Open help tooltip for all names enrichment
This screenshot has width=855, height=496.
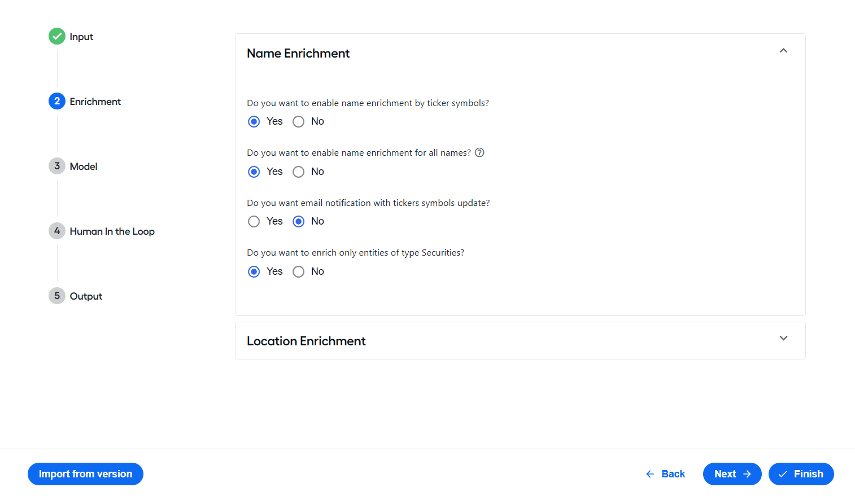[x=479, y=152]
